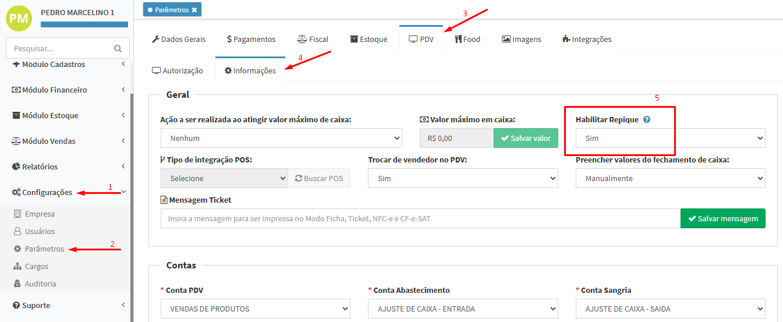Open the Cargos sidebar entry
The height and width of the screenshot is (322, 783).
point(36,266)
